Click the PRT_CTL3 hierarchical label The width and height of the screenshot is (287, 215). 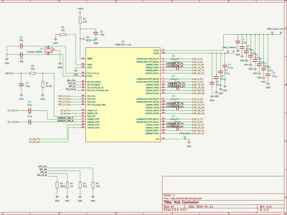point(64,102)
